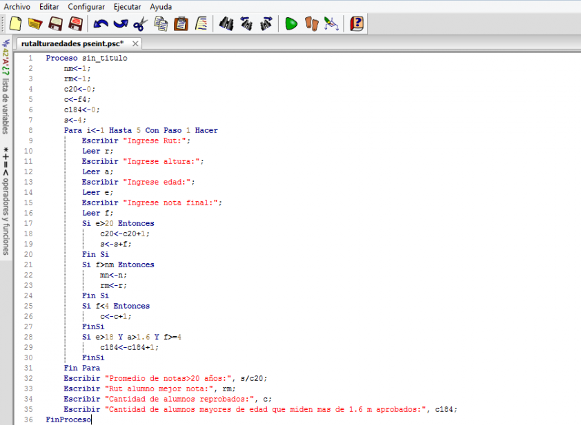Click the line 'c20<-0;'

pos(79,89)
